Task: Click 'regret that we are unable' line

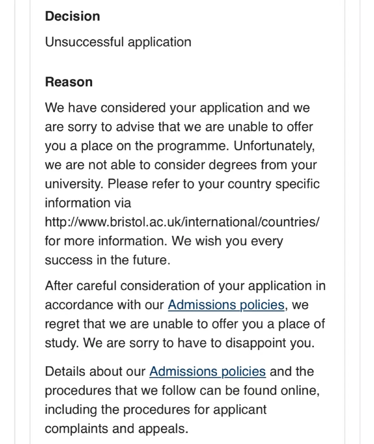Action: coord(185,324)
